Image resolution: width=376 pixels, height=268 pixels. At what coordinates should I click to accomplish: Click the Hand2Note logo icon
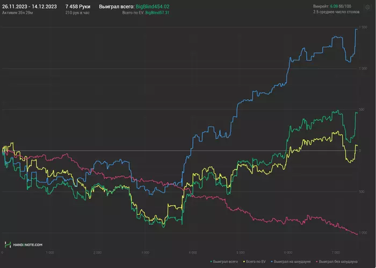[9, 244]
